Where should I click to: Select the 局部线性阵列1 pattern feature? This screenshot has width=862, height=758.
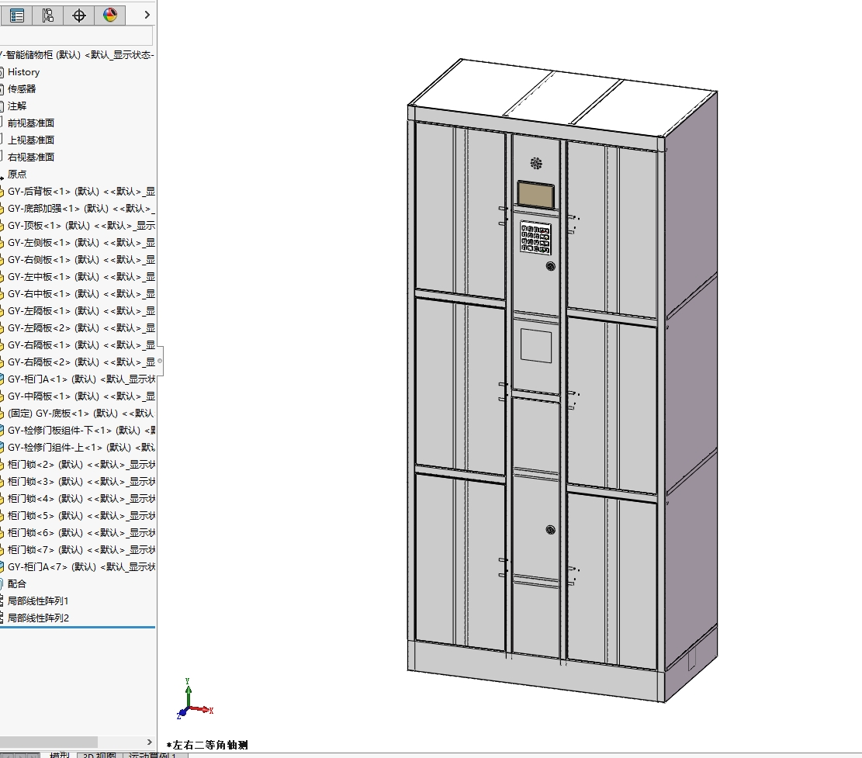tap(37, 601)
